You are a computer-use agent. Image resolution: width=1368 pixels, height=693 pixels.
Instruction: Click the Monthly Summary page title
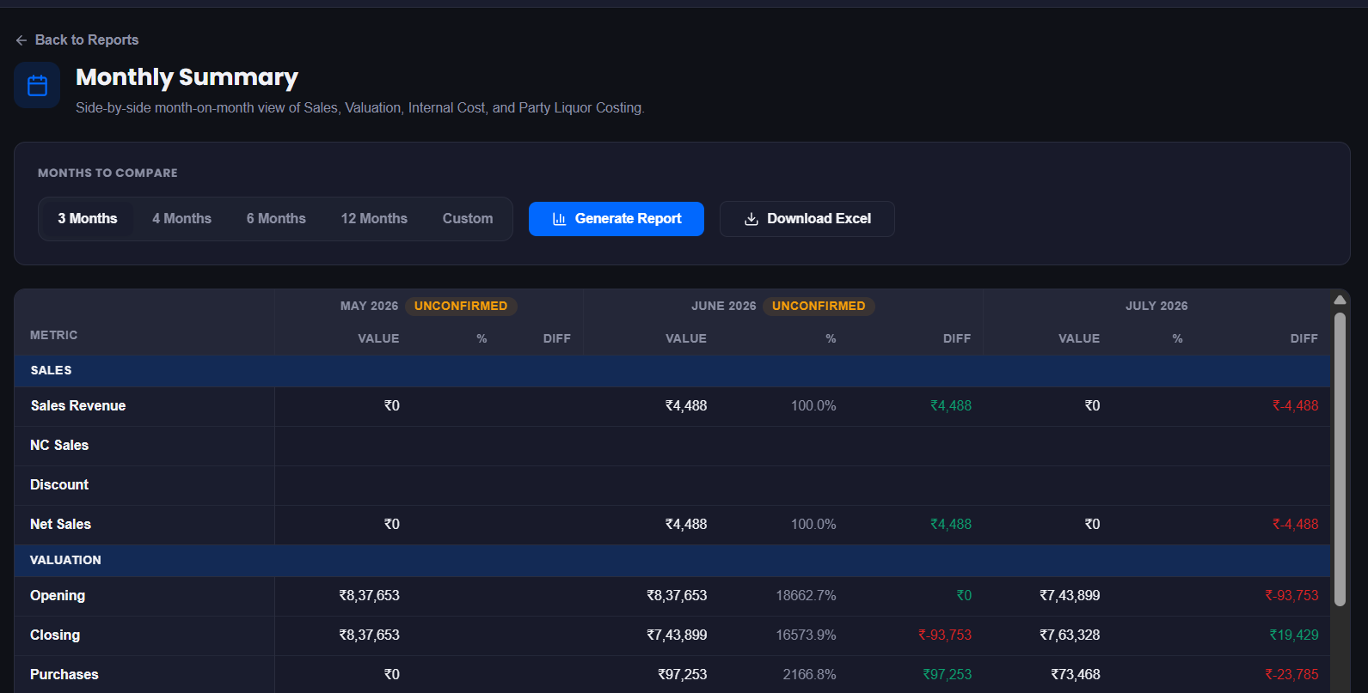[x=187, y=77]
